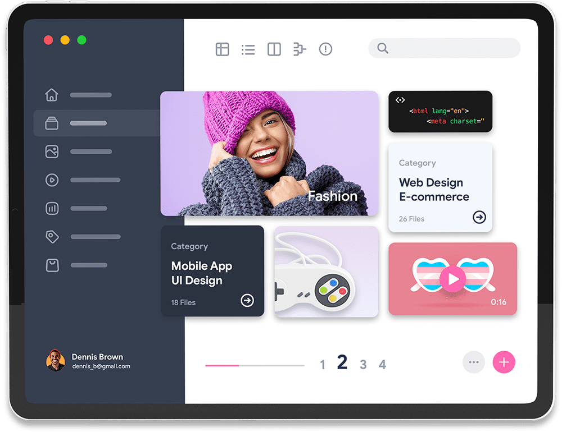Viewport: 562px width, 432px height.
Task: Switch to table grid layout view
Action: click(223, 49)
